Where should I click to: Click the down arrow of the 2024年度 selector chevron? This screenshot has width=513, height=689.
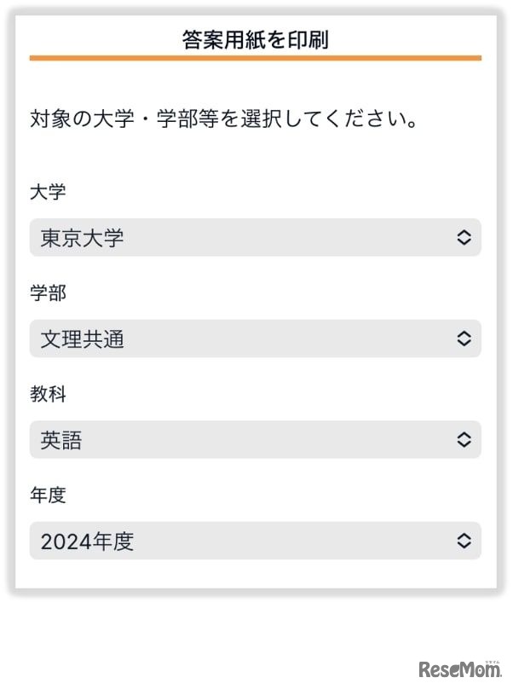click(x=464, y=546)
